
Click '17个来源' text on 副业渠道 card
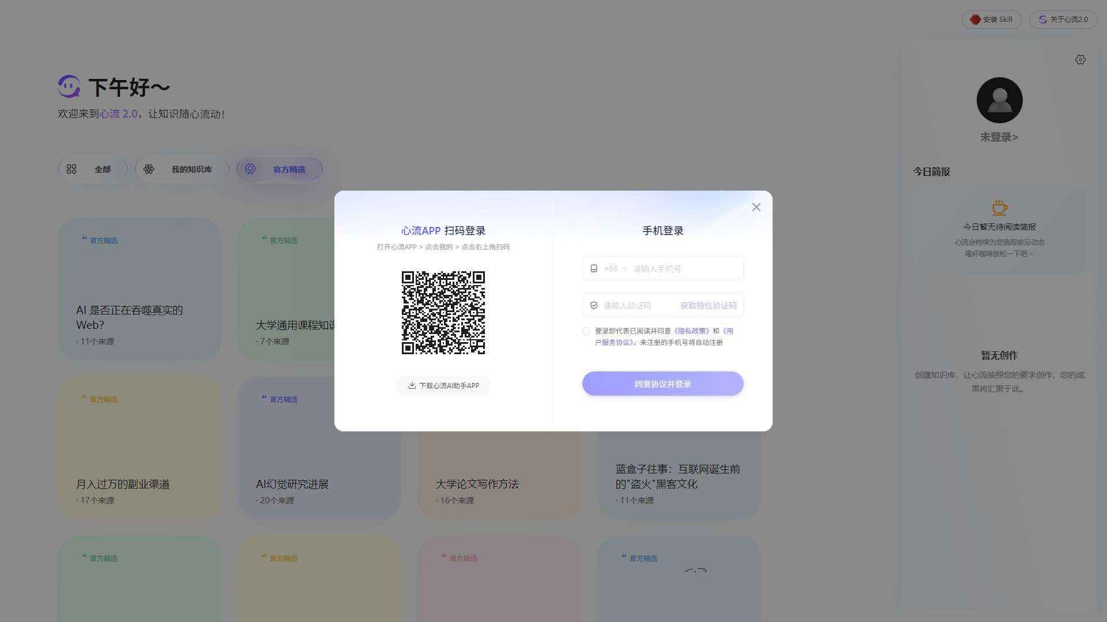tap(97, 500)
